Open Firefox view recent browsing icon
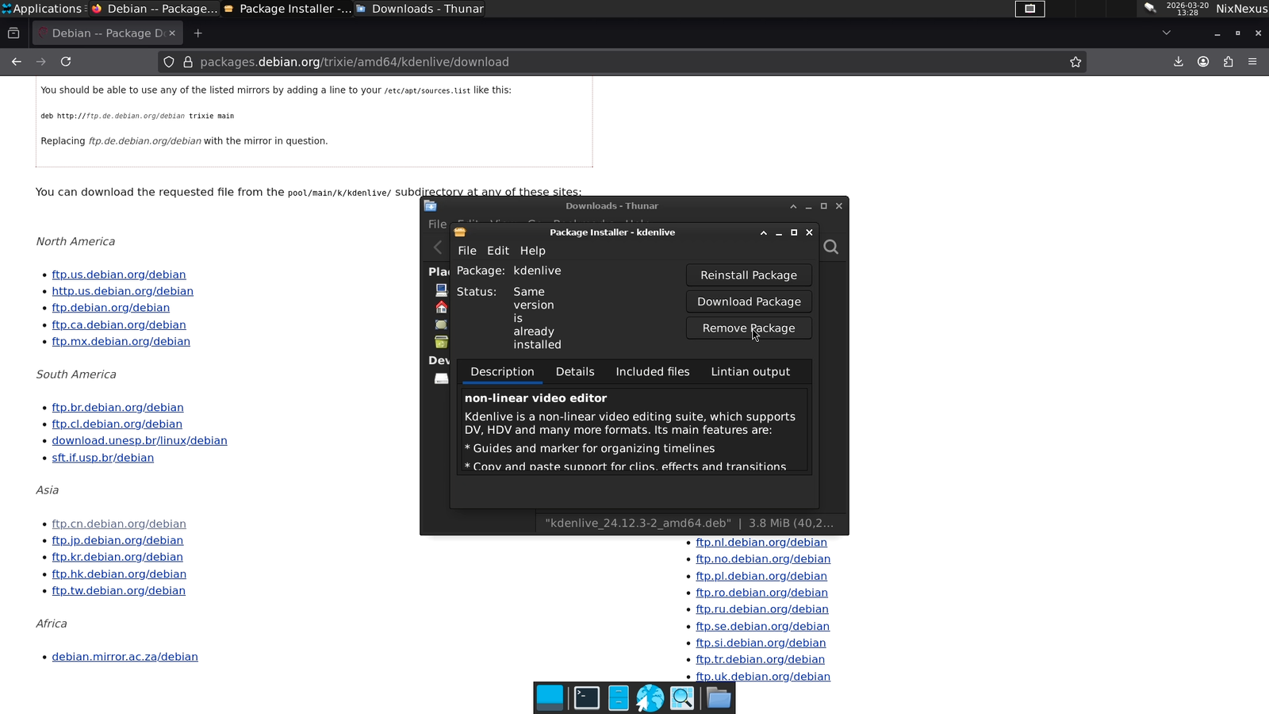1269x714 pixels. [x=13, y=33]
